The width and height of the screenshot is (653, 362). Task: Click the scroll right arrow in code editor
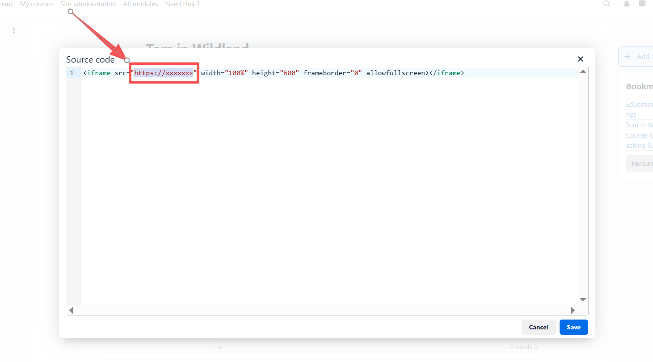click(573, 310)
